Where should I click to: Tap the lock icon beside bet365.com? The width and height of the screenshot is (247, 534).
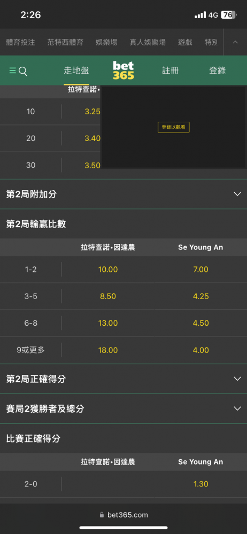coord(102,515)
